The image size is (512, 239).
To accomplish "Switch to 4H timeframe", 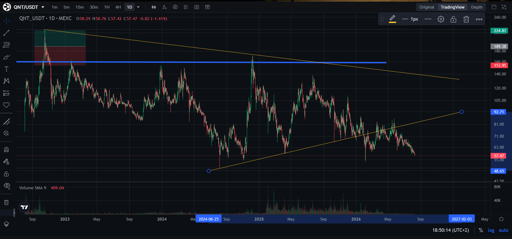I will 118,7.
